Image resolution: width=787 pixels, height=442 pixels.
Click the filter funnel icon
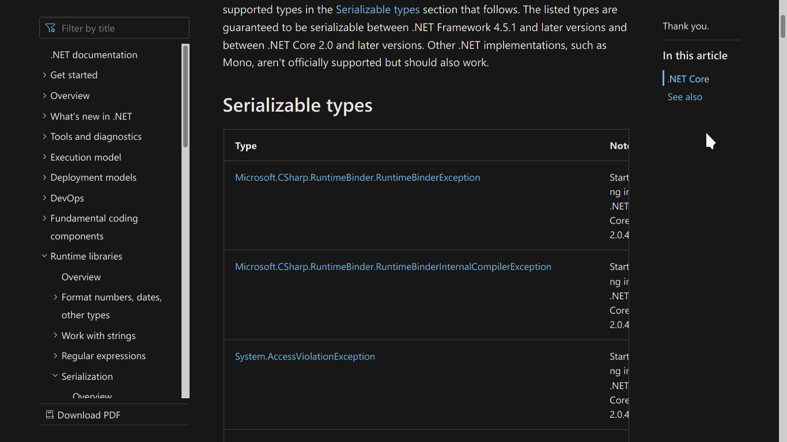click(x=51, y=27)
